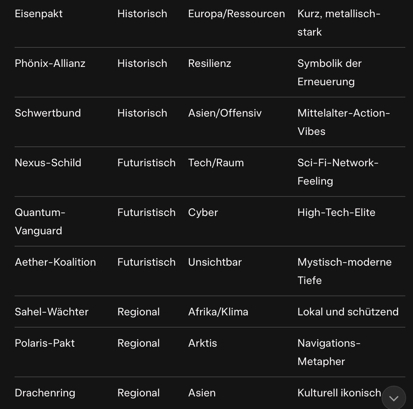This screenshot has height=409, width=413.
Task: Click the Asien/Offensiv cell
Action: [225, 113]
